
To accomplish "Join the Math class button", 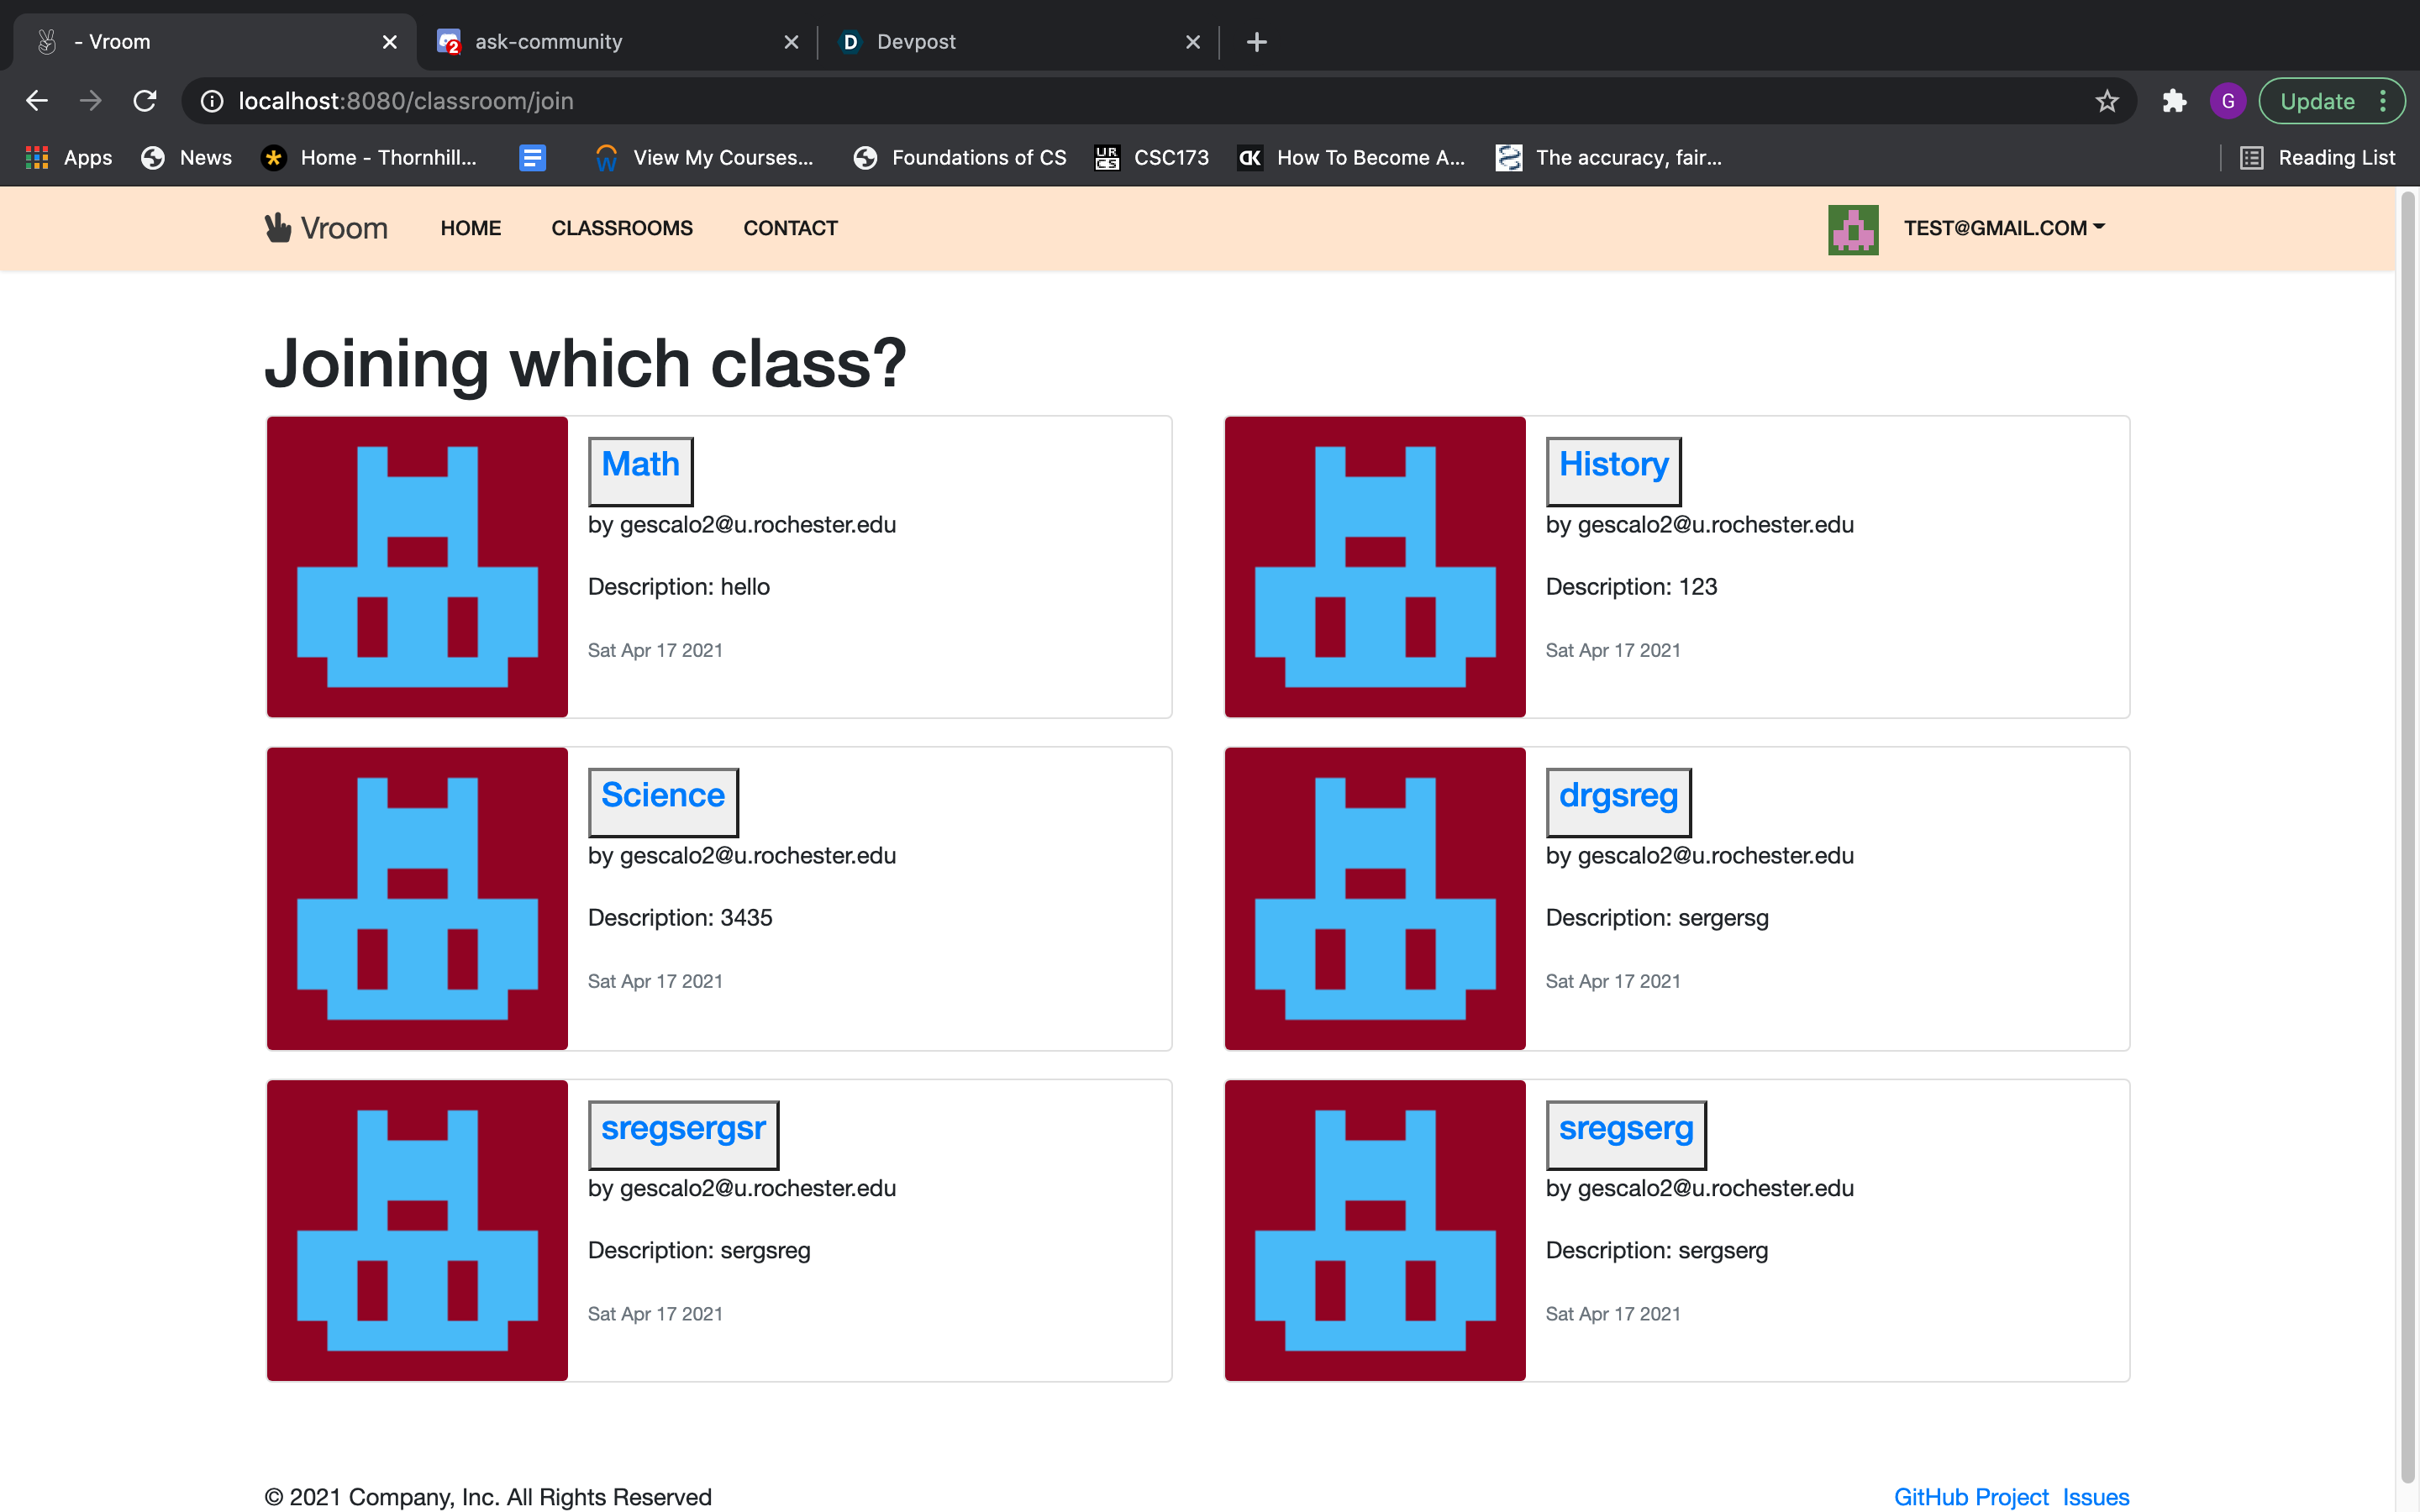I will pyautogui.click(x=640, y=469).
